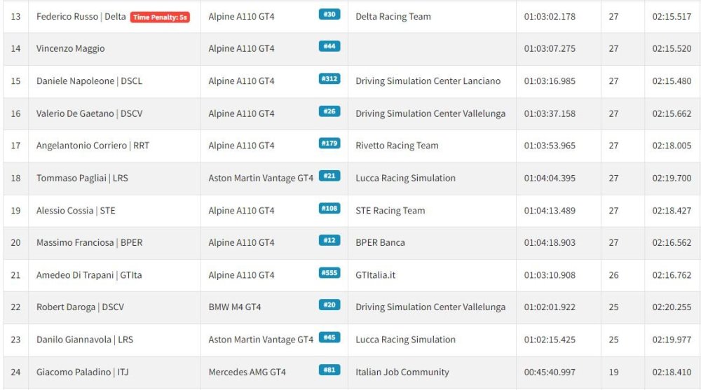Click team Rivetto Racing Team
701x390 pixels.
point(397,146)
